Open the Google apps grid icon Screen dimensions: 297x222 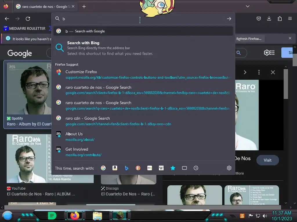(x=272, y=53)
